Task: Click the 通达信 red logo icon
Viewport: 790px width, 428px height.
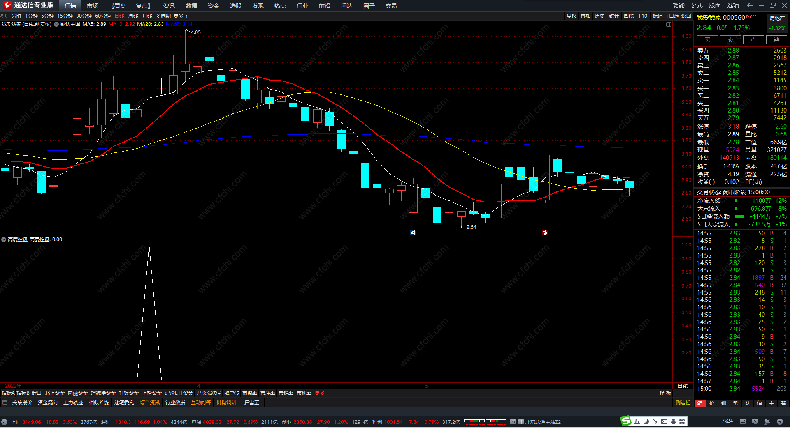Action: pyautogui.click(x=7, y=5)
